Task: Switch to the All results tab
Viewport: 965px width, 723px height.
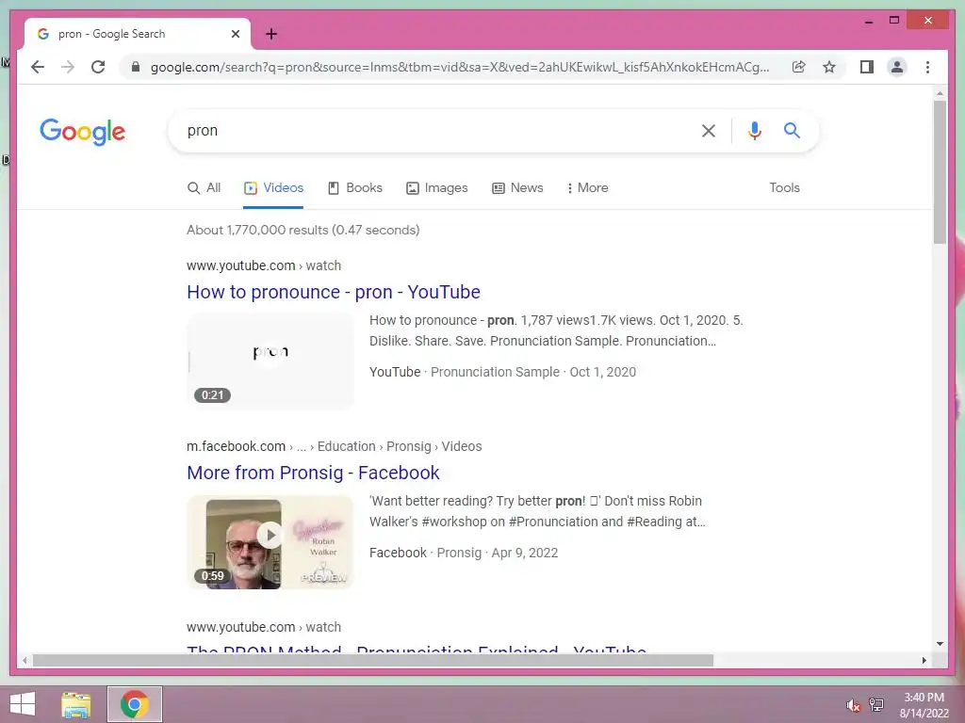Action: point(204,188)
